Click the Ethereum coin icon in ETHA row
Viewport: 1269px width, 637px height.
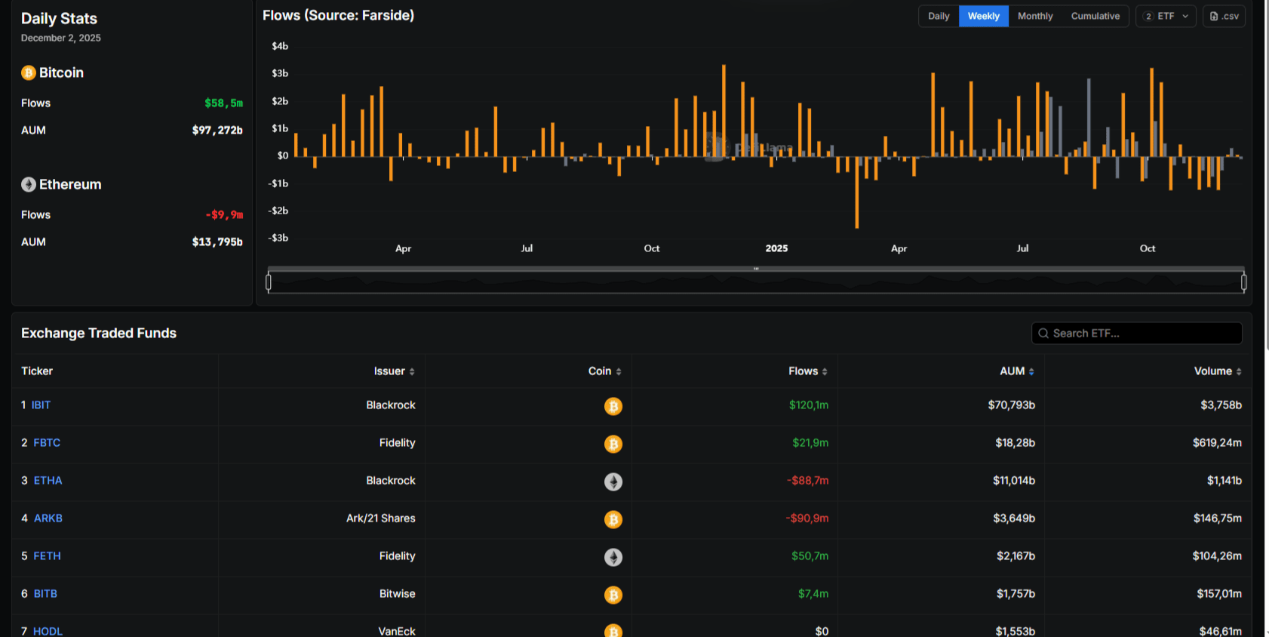click(613, 482)
